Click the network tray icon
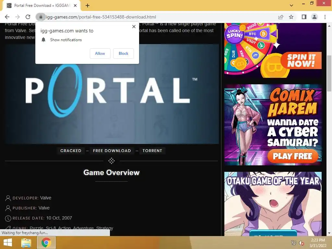 (x=294, y=243)
